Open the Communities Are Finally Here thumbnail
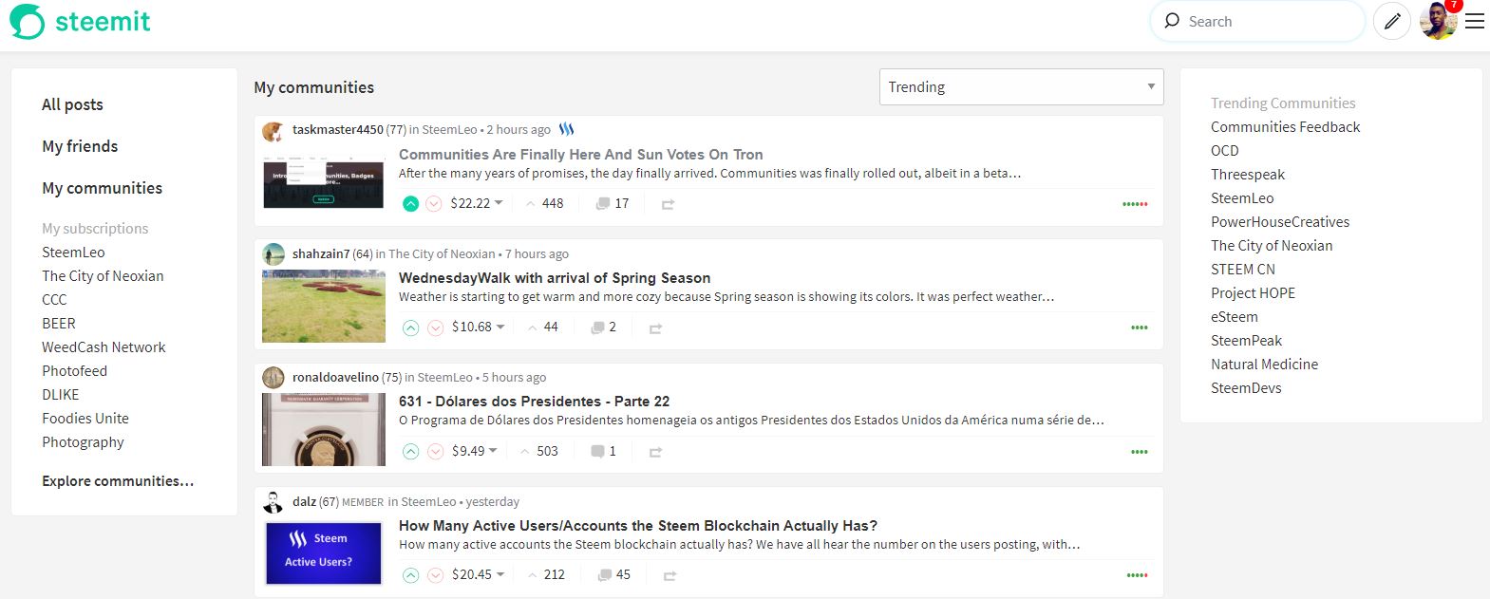 tap(324, 181)
